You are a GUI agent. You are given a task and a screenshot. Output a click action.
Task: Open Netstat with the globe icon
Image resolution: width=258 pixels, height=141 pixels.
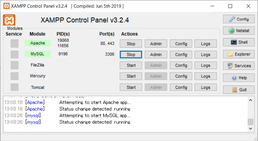tap(239, 31)
